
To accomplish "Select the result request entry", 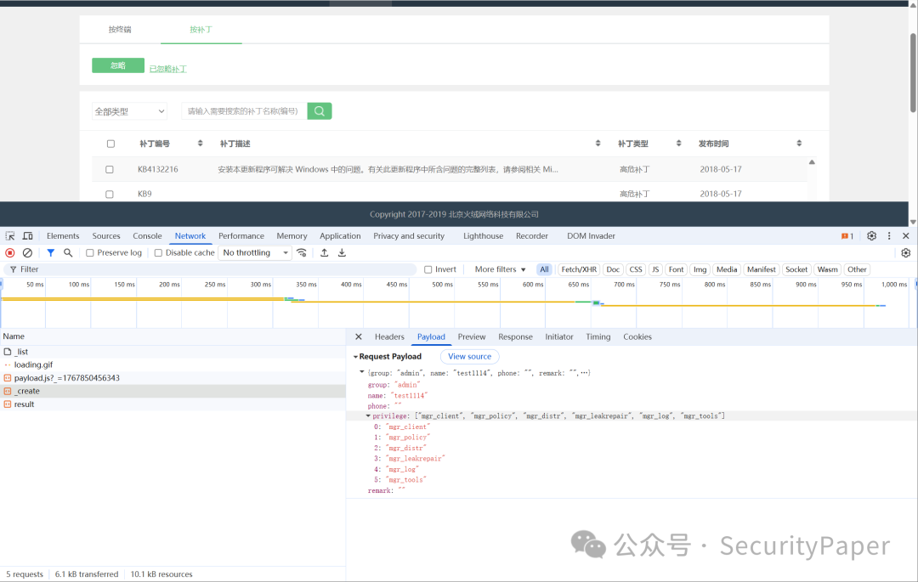I will pyautogui.click(x=173, y=404).
